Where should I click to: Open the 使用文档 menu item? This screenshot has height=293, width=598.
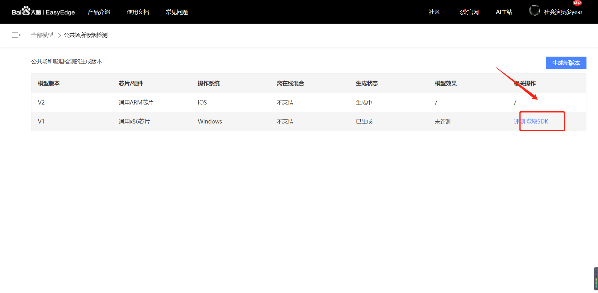[138, 12]
